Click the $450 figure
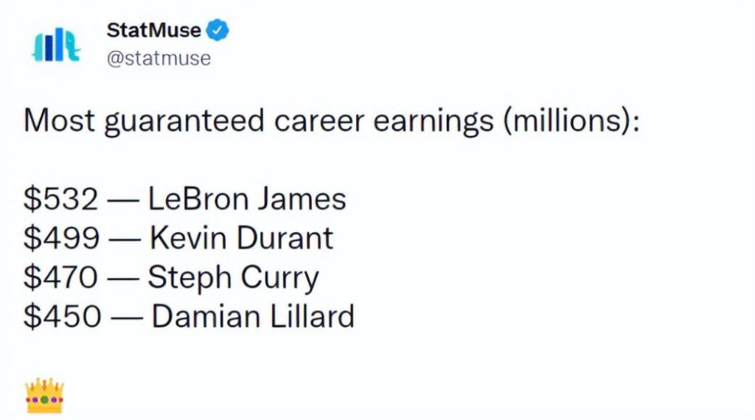This screenshot has width=755, height=420. [63, 317]
